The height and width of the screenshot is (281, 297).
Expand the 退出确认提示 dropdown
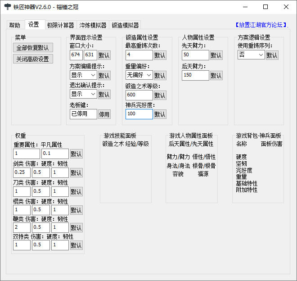(83, 94)
